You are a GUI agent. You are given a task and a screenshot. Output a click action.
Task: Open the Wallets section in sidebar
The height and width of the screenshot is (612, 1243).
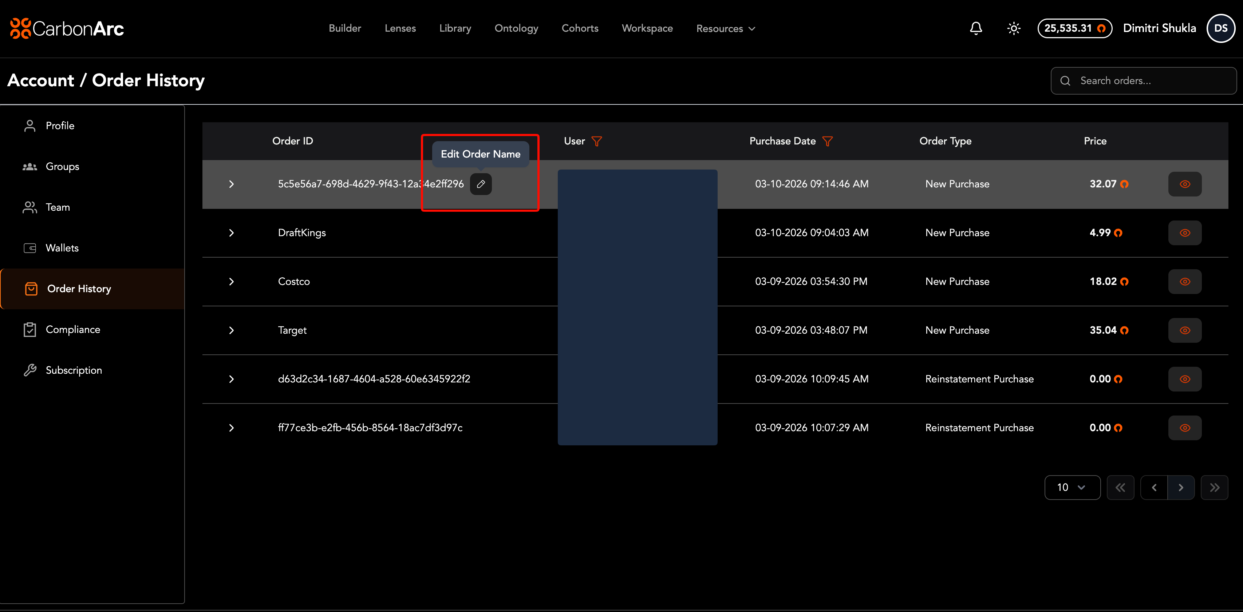pyautogui.click(x=62, y=248)
